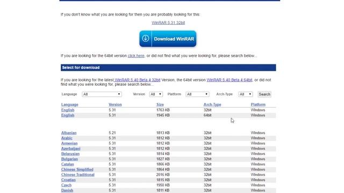This screenshot has width=344, height=193.
Task: Open the English 32bit download link
Action: click(68, 110)
